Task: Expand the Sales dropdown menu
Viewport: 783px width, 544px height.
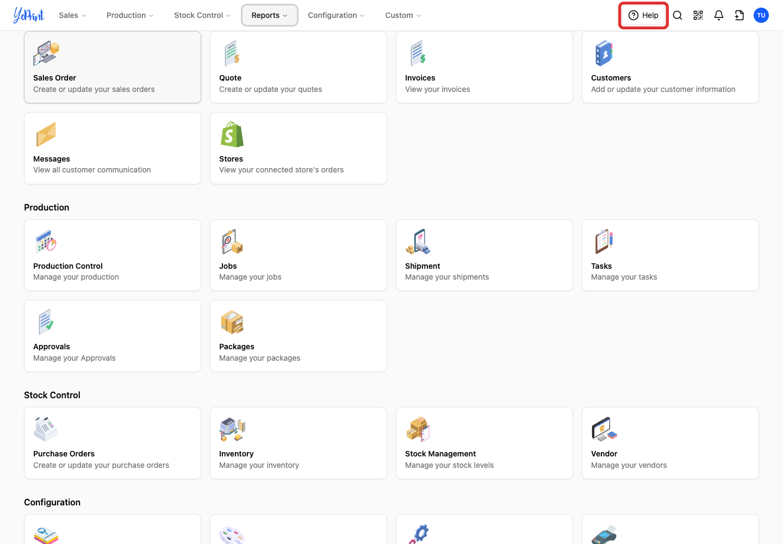Action: (x=72, y=15)
